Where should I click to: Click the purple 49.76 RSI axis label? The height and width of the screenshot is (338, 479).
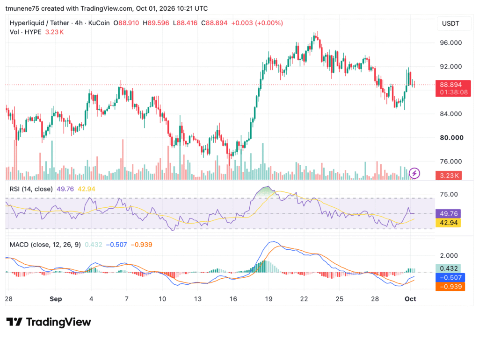coord(448,213)
